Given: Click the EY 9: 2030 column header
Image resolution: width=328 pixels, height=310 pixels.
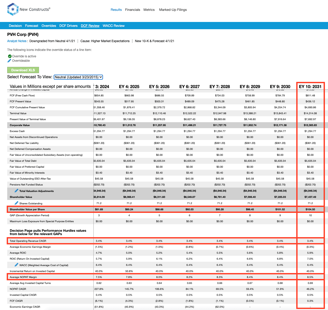Looking at the screenshot, I should [x=280, y=87].
